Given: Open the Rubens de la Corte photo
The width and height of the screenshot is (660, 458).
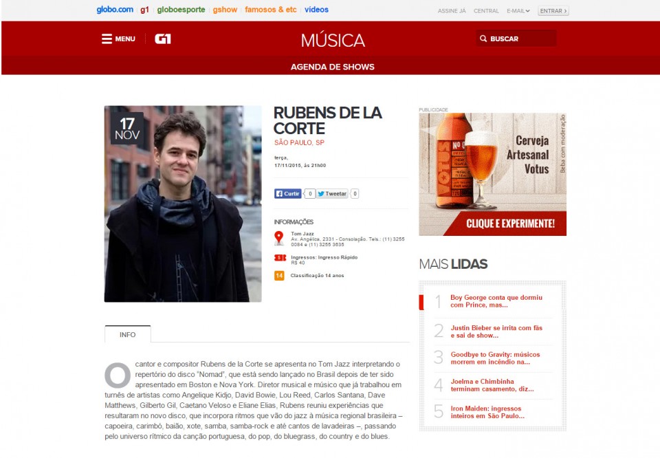Looking at the screenshot, I should (183, 204).
